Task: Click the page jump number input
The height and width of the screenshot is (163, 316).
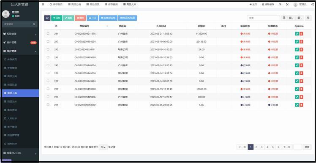Action: point(297,147)
